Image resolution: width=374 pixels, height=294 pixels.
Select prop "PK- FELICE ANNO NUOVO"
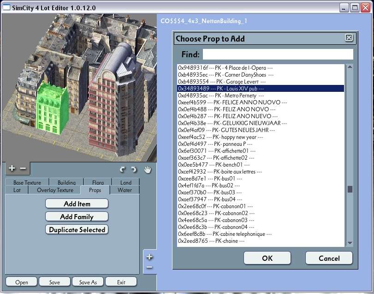261,102
